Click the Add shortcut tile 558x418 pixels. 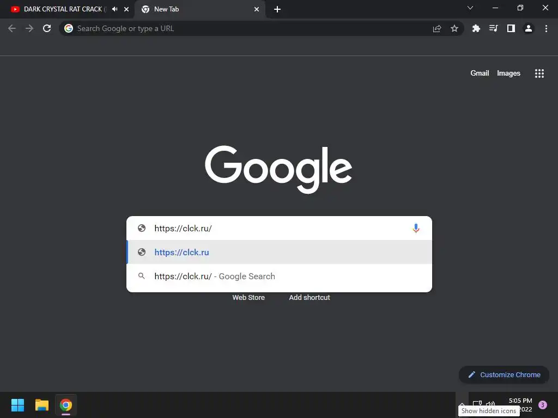coord(310,298)
